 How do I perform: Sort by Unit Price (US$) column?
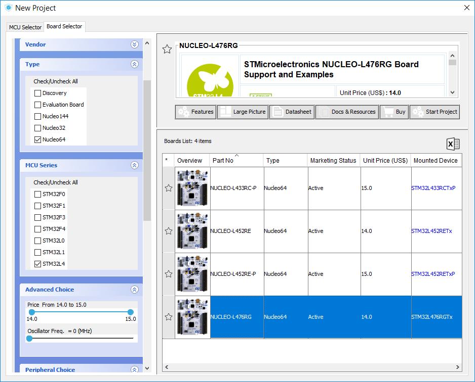click(x=385, y=161)
